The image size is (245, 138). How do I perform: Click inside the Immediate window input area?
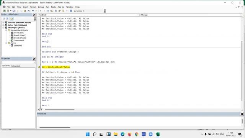[139, 121]
